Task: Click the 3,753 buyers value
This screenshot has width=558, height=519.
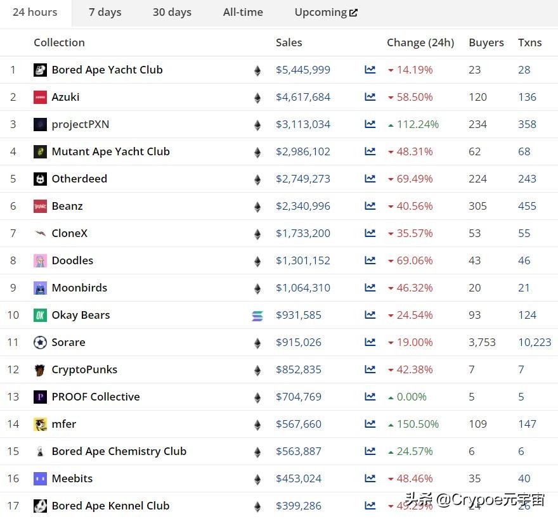Action: coord(482,342)
